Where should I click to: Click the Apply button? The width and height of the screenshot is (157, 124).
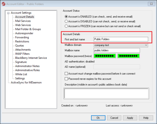coord(130,118)
